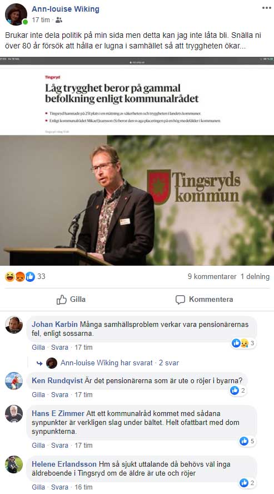Click Hans E Zimmer's profile avatar
274x494 pixels.
pos(14,414)
